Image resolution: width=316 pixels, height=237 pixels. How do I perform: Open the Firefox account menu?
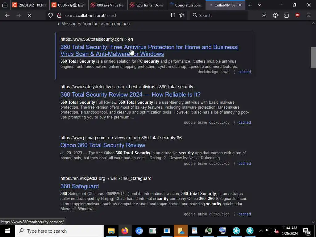[x=275, y=15]
